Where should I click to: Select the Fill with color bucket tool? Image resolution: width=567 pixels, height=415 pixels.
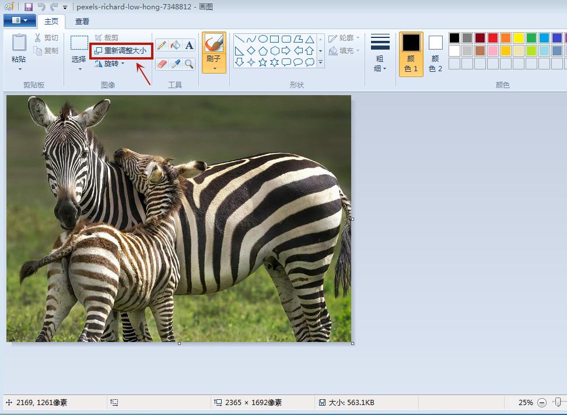[176, 46]
